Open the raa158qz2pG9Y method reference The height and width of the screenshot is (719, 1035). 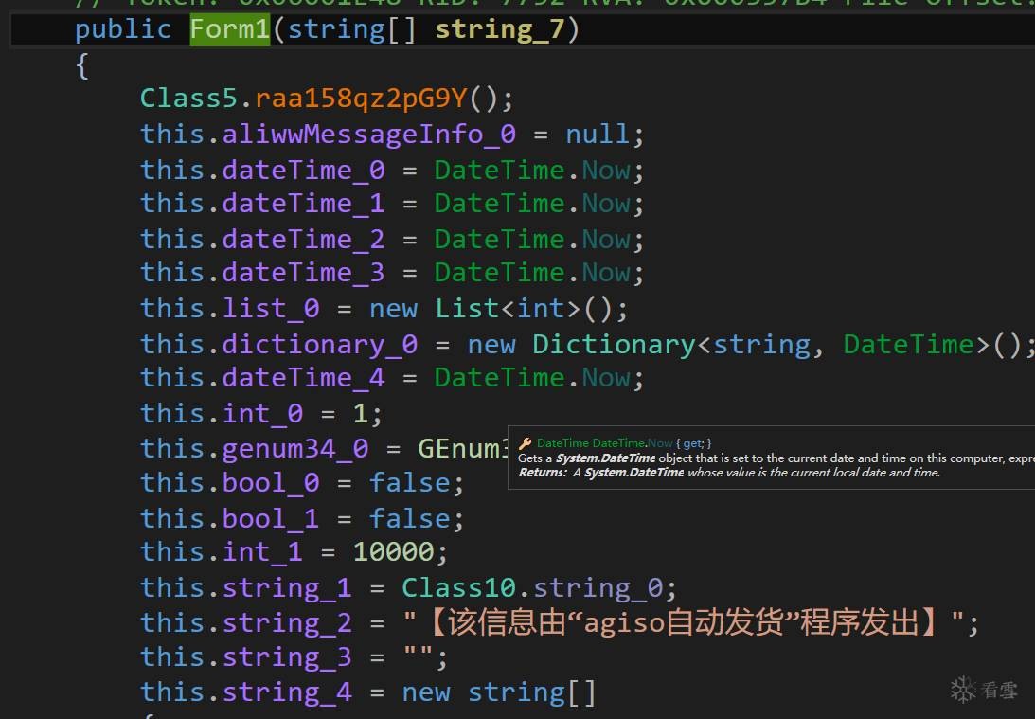(361, 99)
